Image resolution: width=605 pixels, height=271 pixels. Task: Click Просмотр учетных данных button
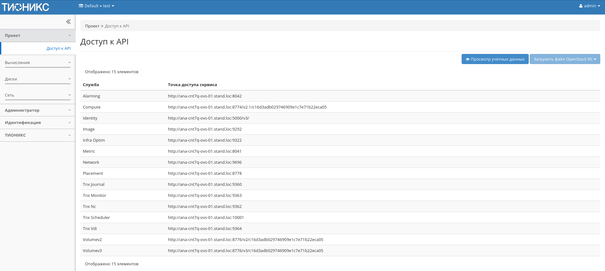tap(495, 59)
